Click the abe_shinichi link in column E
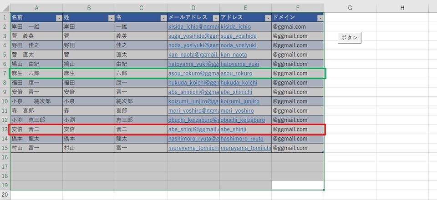437x200 pixels. pyautogui.click(x=236, y=92)
